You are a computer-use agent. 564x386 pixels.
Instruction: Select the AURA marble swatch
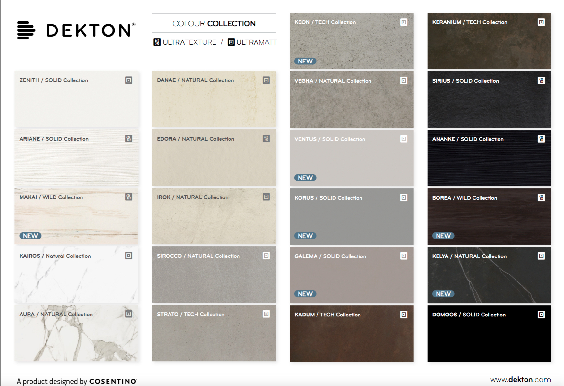point(76,333)
